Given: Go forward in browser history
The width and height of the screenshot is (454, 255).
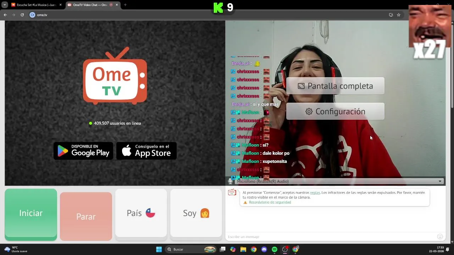Looking at the screenshot, I should [x=13, y=15].
